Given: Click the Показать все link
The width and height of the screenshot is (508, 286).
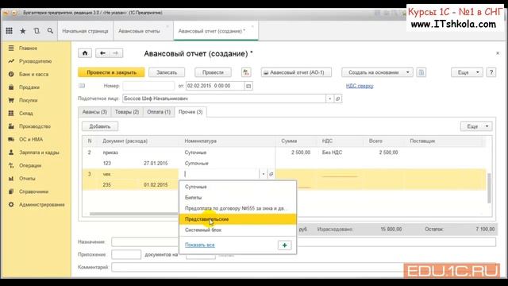Looking at the screenshot, I should click(x=200, y=245).
